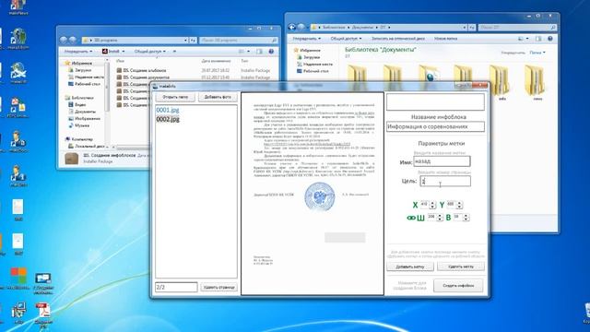Open help in left Explorer window
This screenshot has width=590, height=332.
[x=271, y=52]
